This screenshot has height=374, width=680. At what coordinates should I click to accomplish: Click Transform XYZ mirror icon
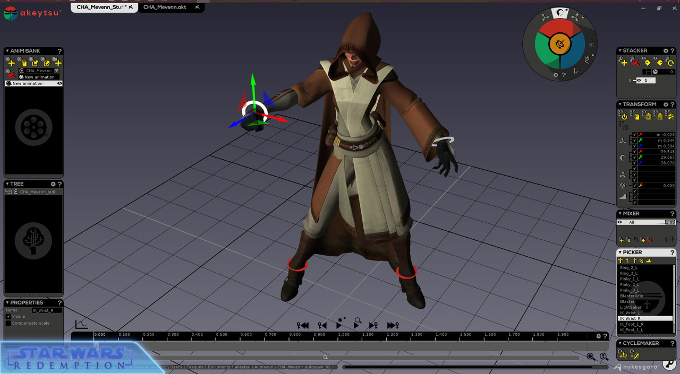[x=670, y=115]
